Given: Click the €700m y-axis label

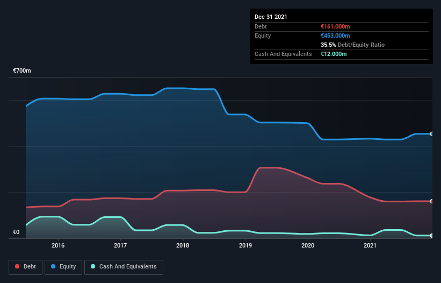Looking at the screenshot, I should (x=22, y=70).
